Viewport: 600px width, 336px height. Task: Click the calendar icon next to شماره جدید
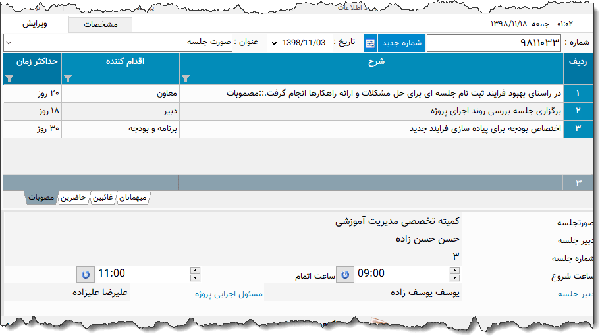click(x=370, y=43)
